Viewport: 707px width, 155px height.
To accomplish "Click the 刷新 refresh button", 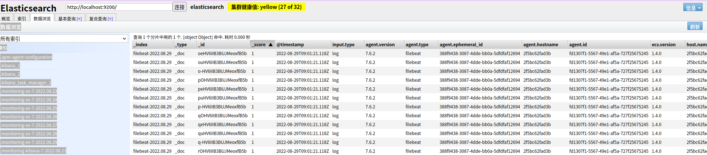I will (x=695, y=27).
